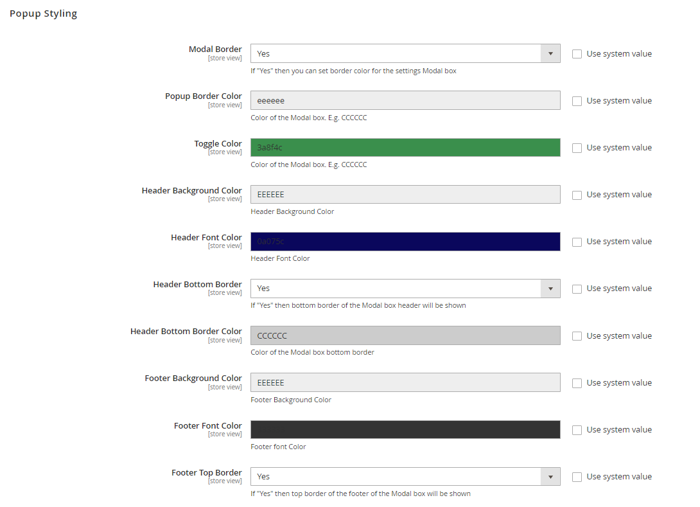This screenshot has height=507, width=700.
Task: Open the Footer Top Border dropdown
Action: point(405,477)
